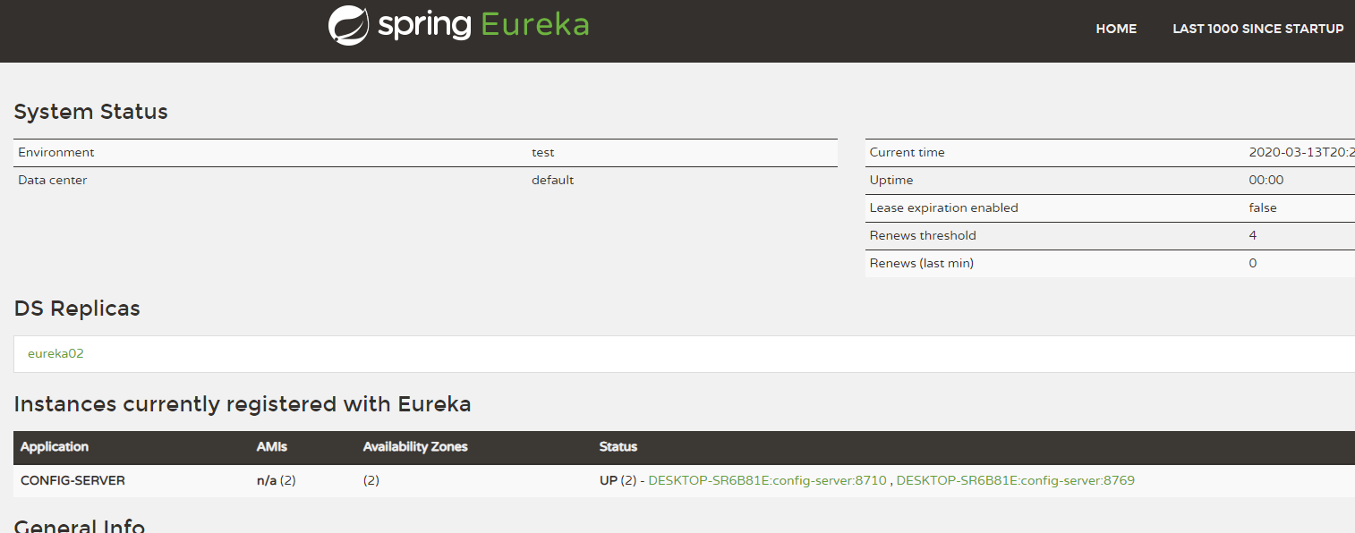This screenshot has width=1355, height=533.
Task: Select the current time value 2020-03-13
Action: (1301, 152)
